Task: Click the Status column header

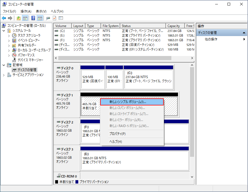Action: [x=143, y=26]
